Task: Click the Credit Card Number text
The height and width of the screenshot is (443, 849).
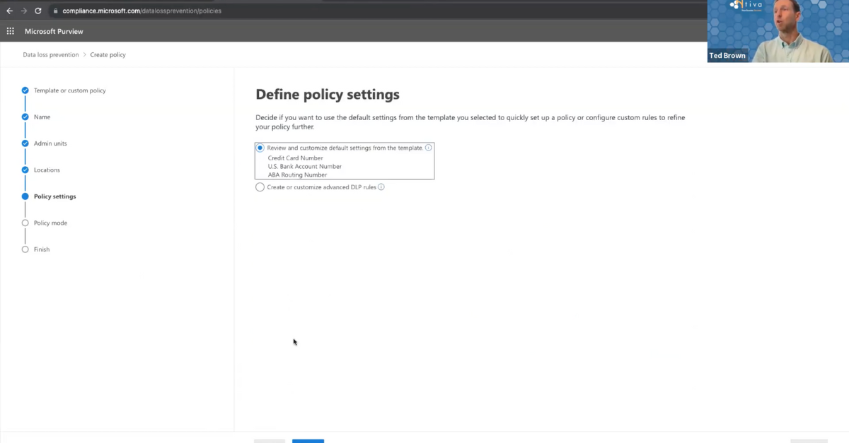Action: coord(296,158)
